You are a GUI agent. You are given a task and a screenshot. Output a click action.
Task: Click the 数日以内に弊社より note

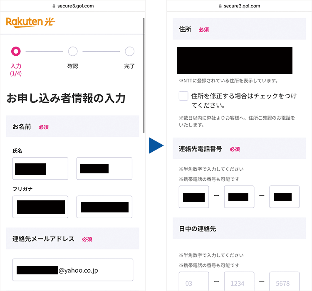237,121
